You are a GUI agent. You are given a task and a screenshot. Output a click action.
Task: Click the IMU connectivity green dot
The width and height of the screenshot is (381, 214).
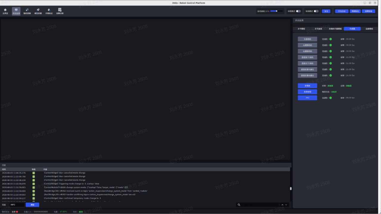[x=330, y=98]
